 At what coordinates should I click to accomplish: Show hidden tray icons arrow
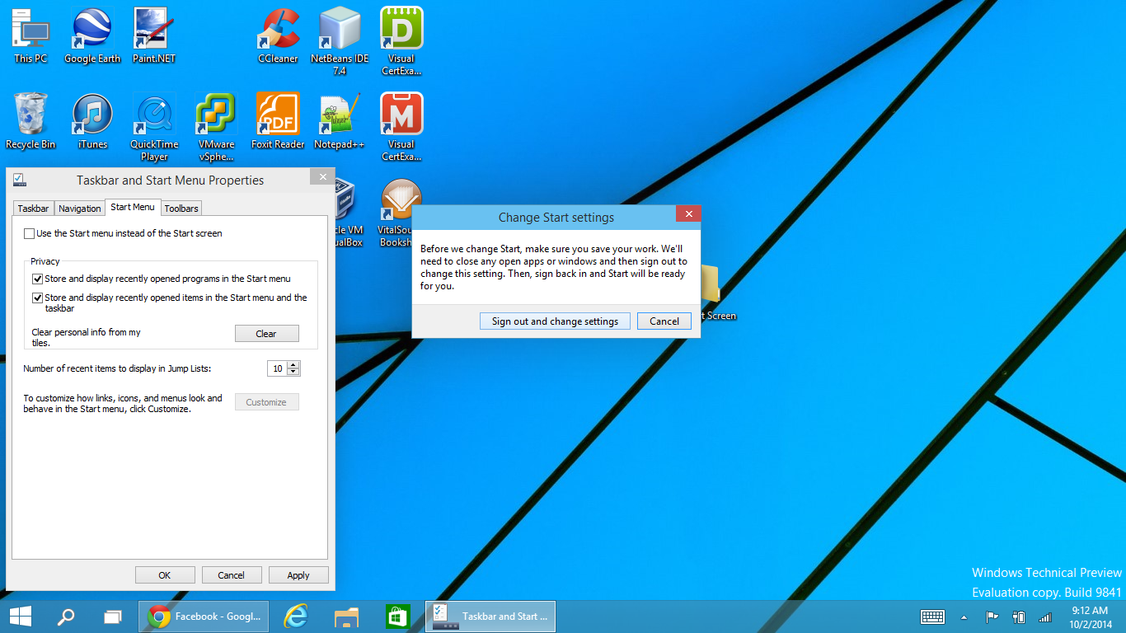[x=964, y=617]
